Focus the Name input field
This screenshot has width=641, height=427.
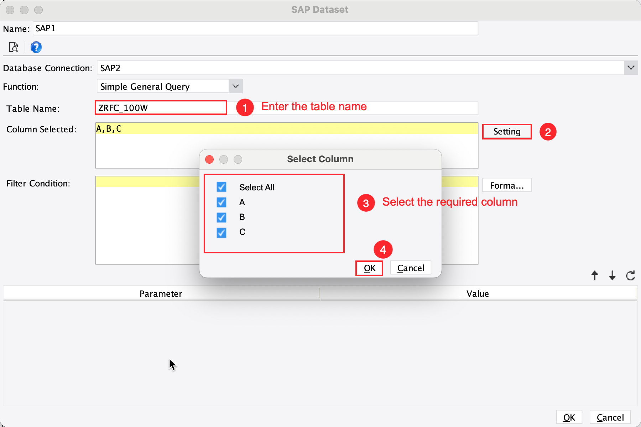(x=255, y=28)
